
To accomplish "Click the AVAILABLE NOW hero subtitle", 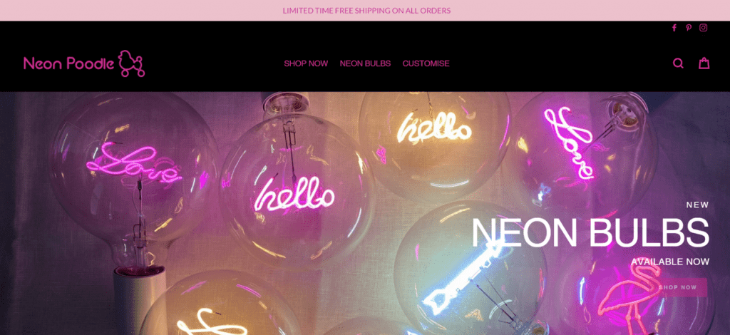I will [670, 262].
